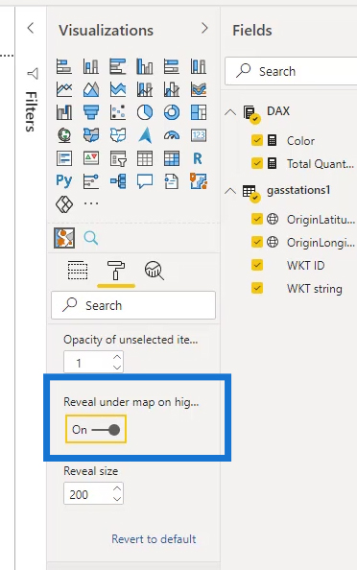357x570 pixels.
Task: Turn off Reveal under map toggle
Action: (x=96, y=429)
